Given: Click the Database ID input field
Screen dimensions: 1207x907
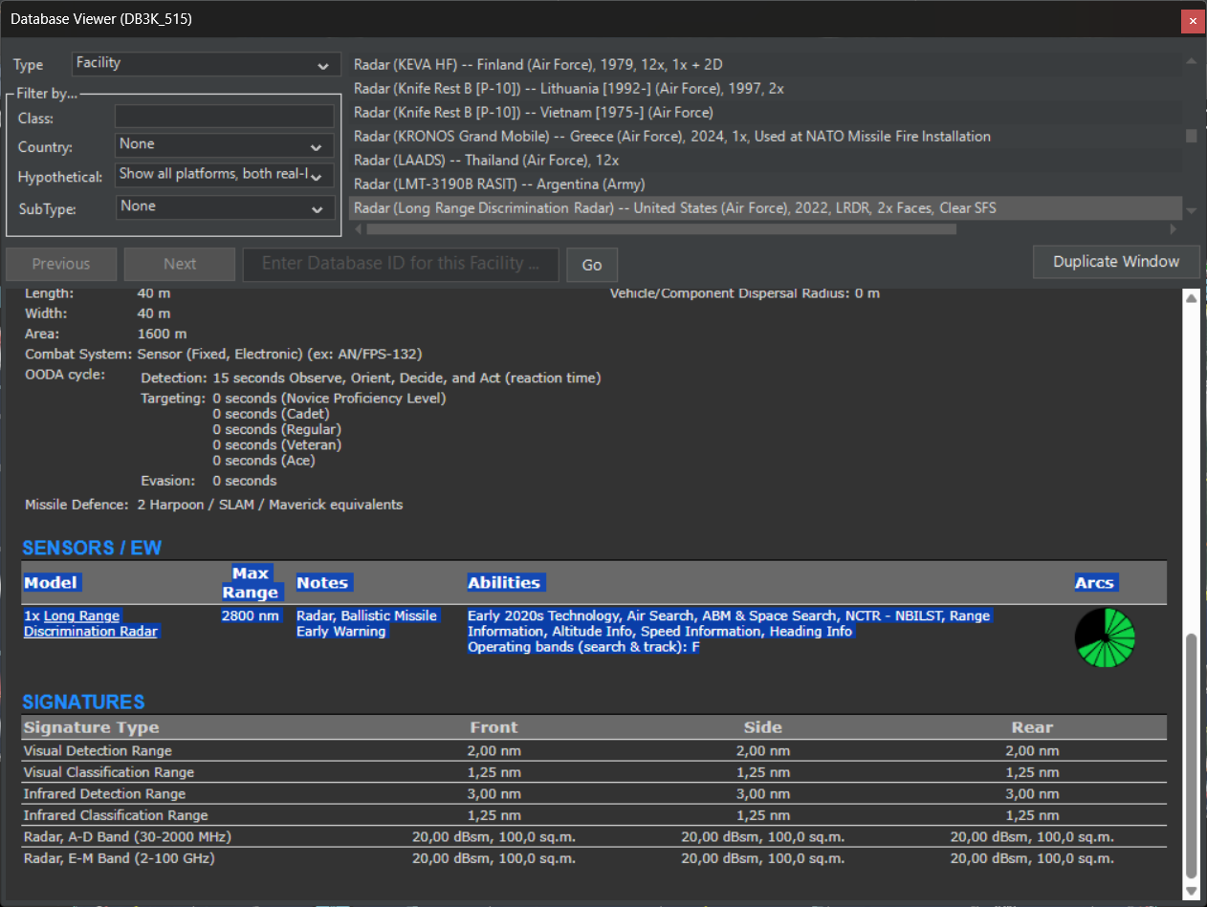Looking at the screenshot, I should click(401, 264).
